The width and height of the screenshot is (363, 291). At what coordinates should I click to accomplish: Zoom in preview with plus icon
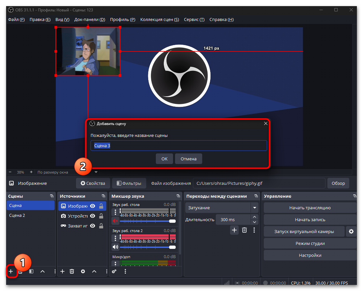(x=31, y=172)
